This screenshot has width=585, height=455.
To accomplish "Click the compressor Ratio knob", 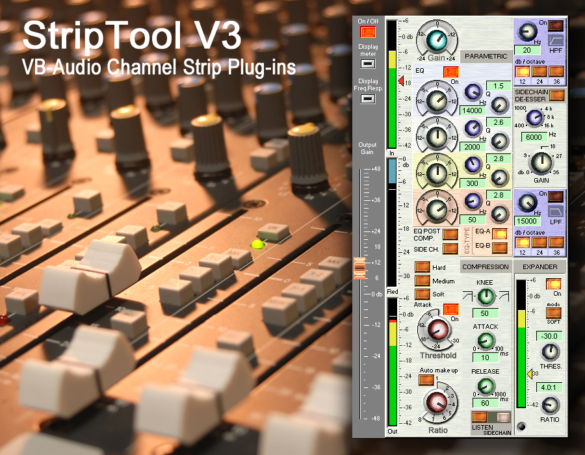I will coord(437,402).
